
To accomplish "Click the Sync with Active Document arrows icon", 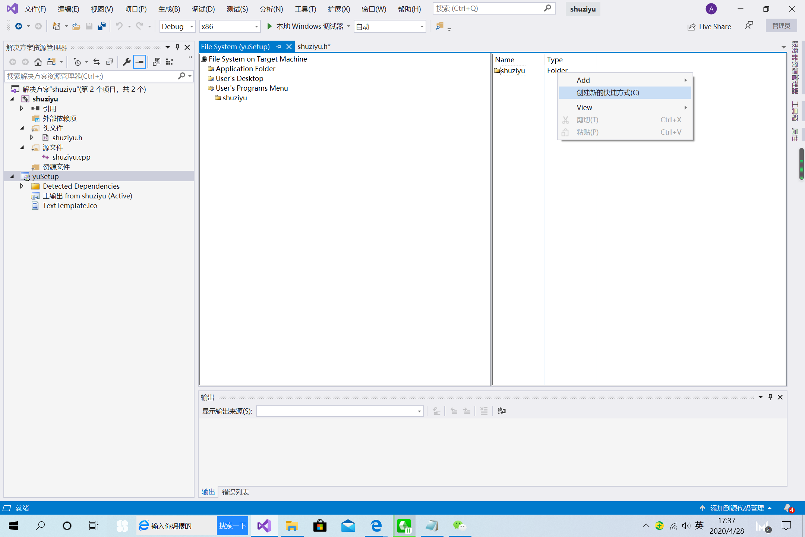I will click(97, 62).
